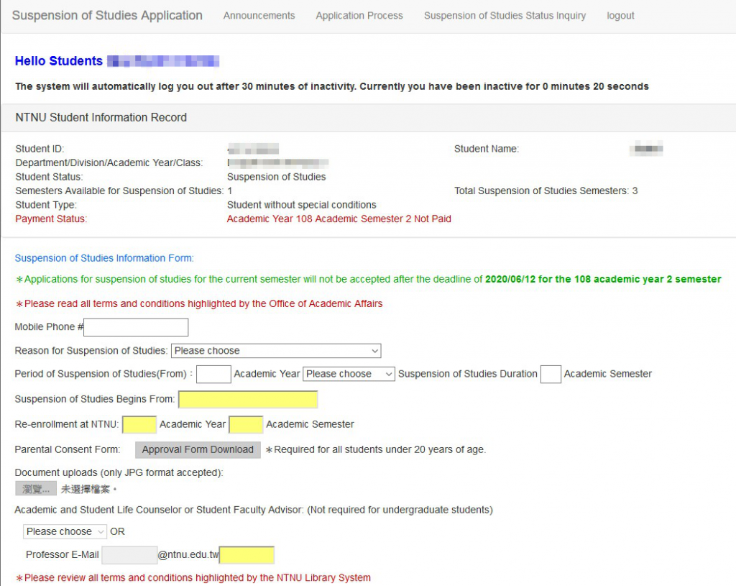Click the green application deadline notice
This screenshot has height=586, width=736.
pos(369,280)
